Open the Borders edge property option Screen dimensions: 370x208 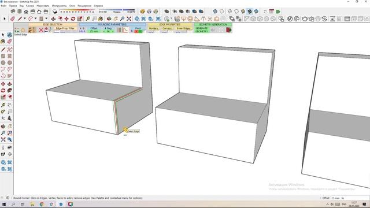click(153, 28)
